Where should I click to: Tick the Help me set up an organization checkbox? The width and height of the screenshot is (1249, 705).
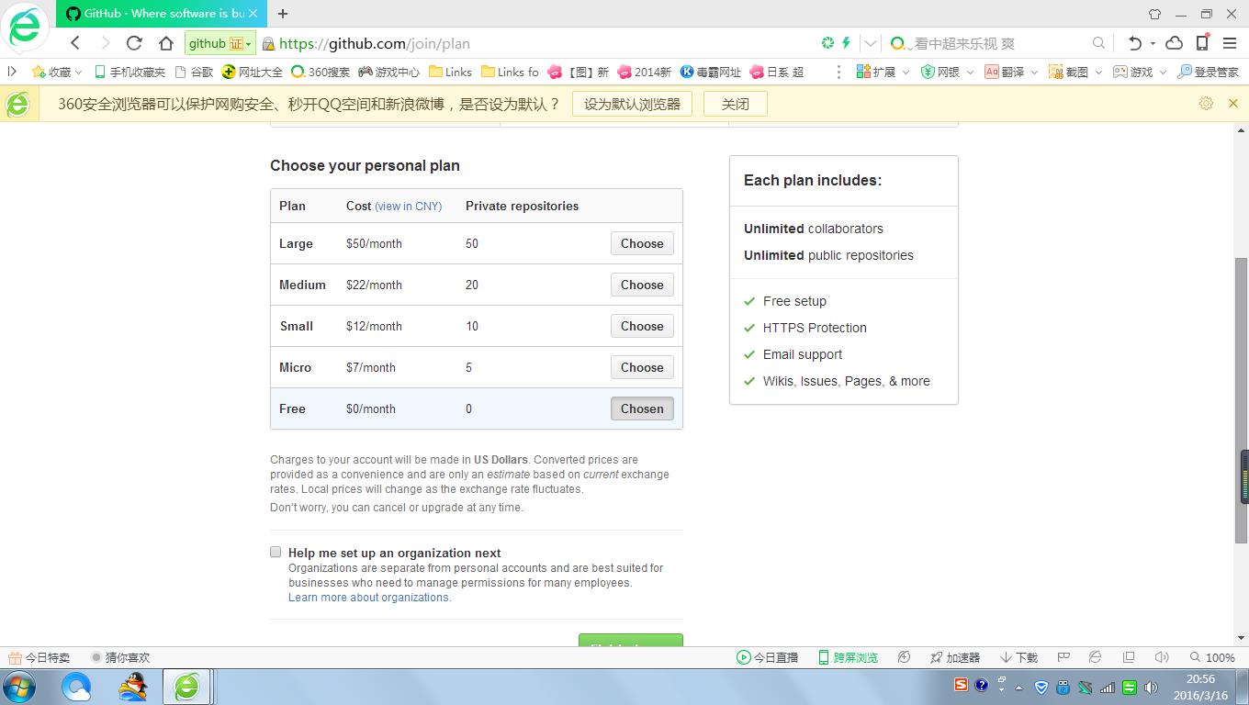[276, 552]
